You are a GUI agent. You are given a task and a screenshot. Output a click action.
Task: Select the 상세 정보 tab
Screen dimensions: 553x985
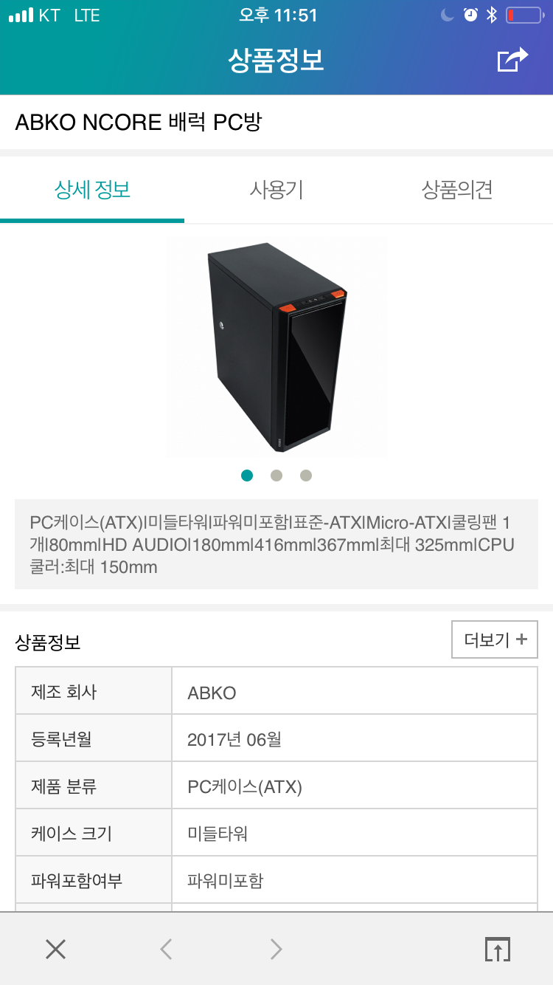[x=92, y=191]
